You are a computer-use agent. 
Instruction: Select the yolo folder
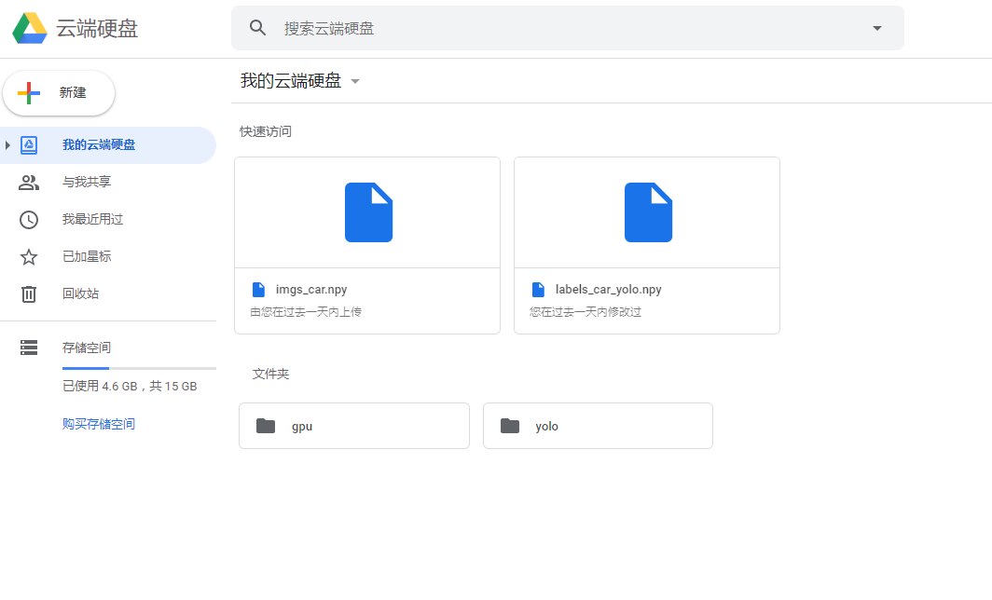click(x=598, y=426)
